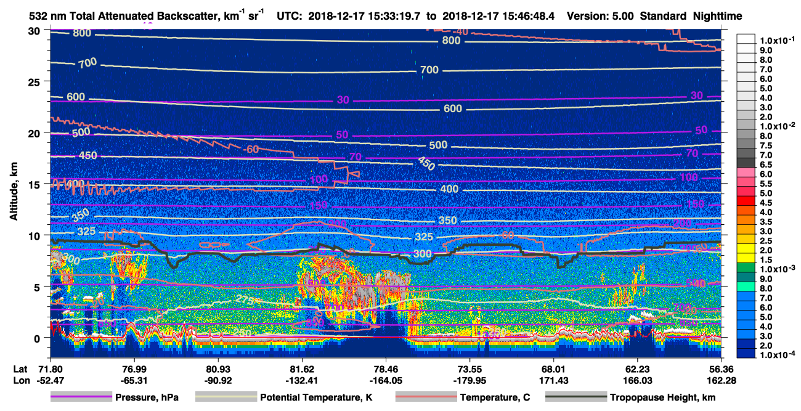Click longitude value -65.31
Screen dimensions: 801x411
point(134,381)
